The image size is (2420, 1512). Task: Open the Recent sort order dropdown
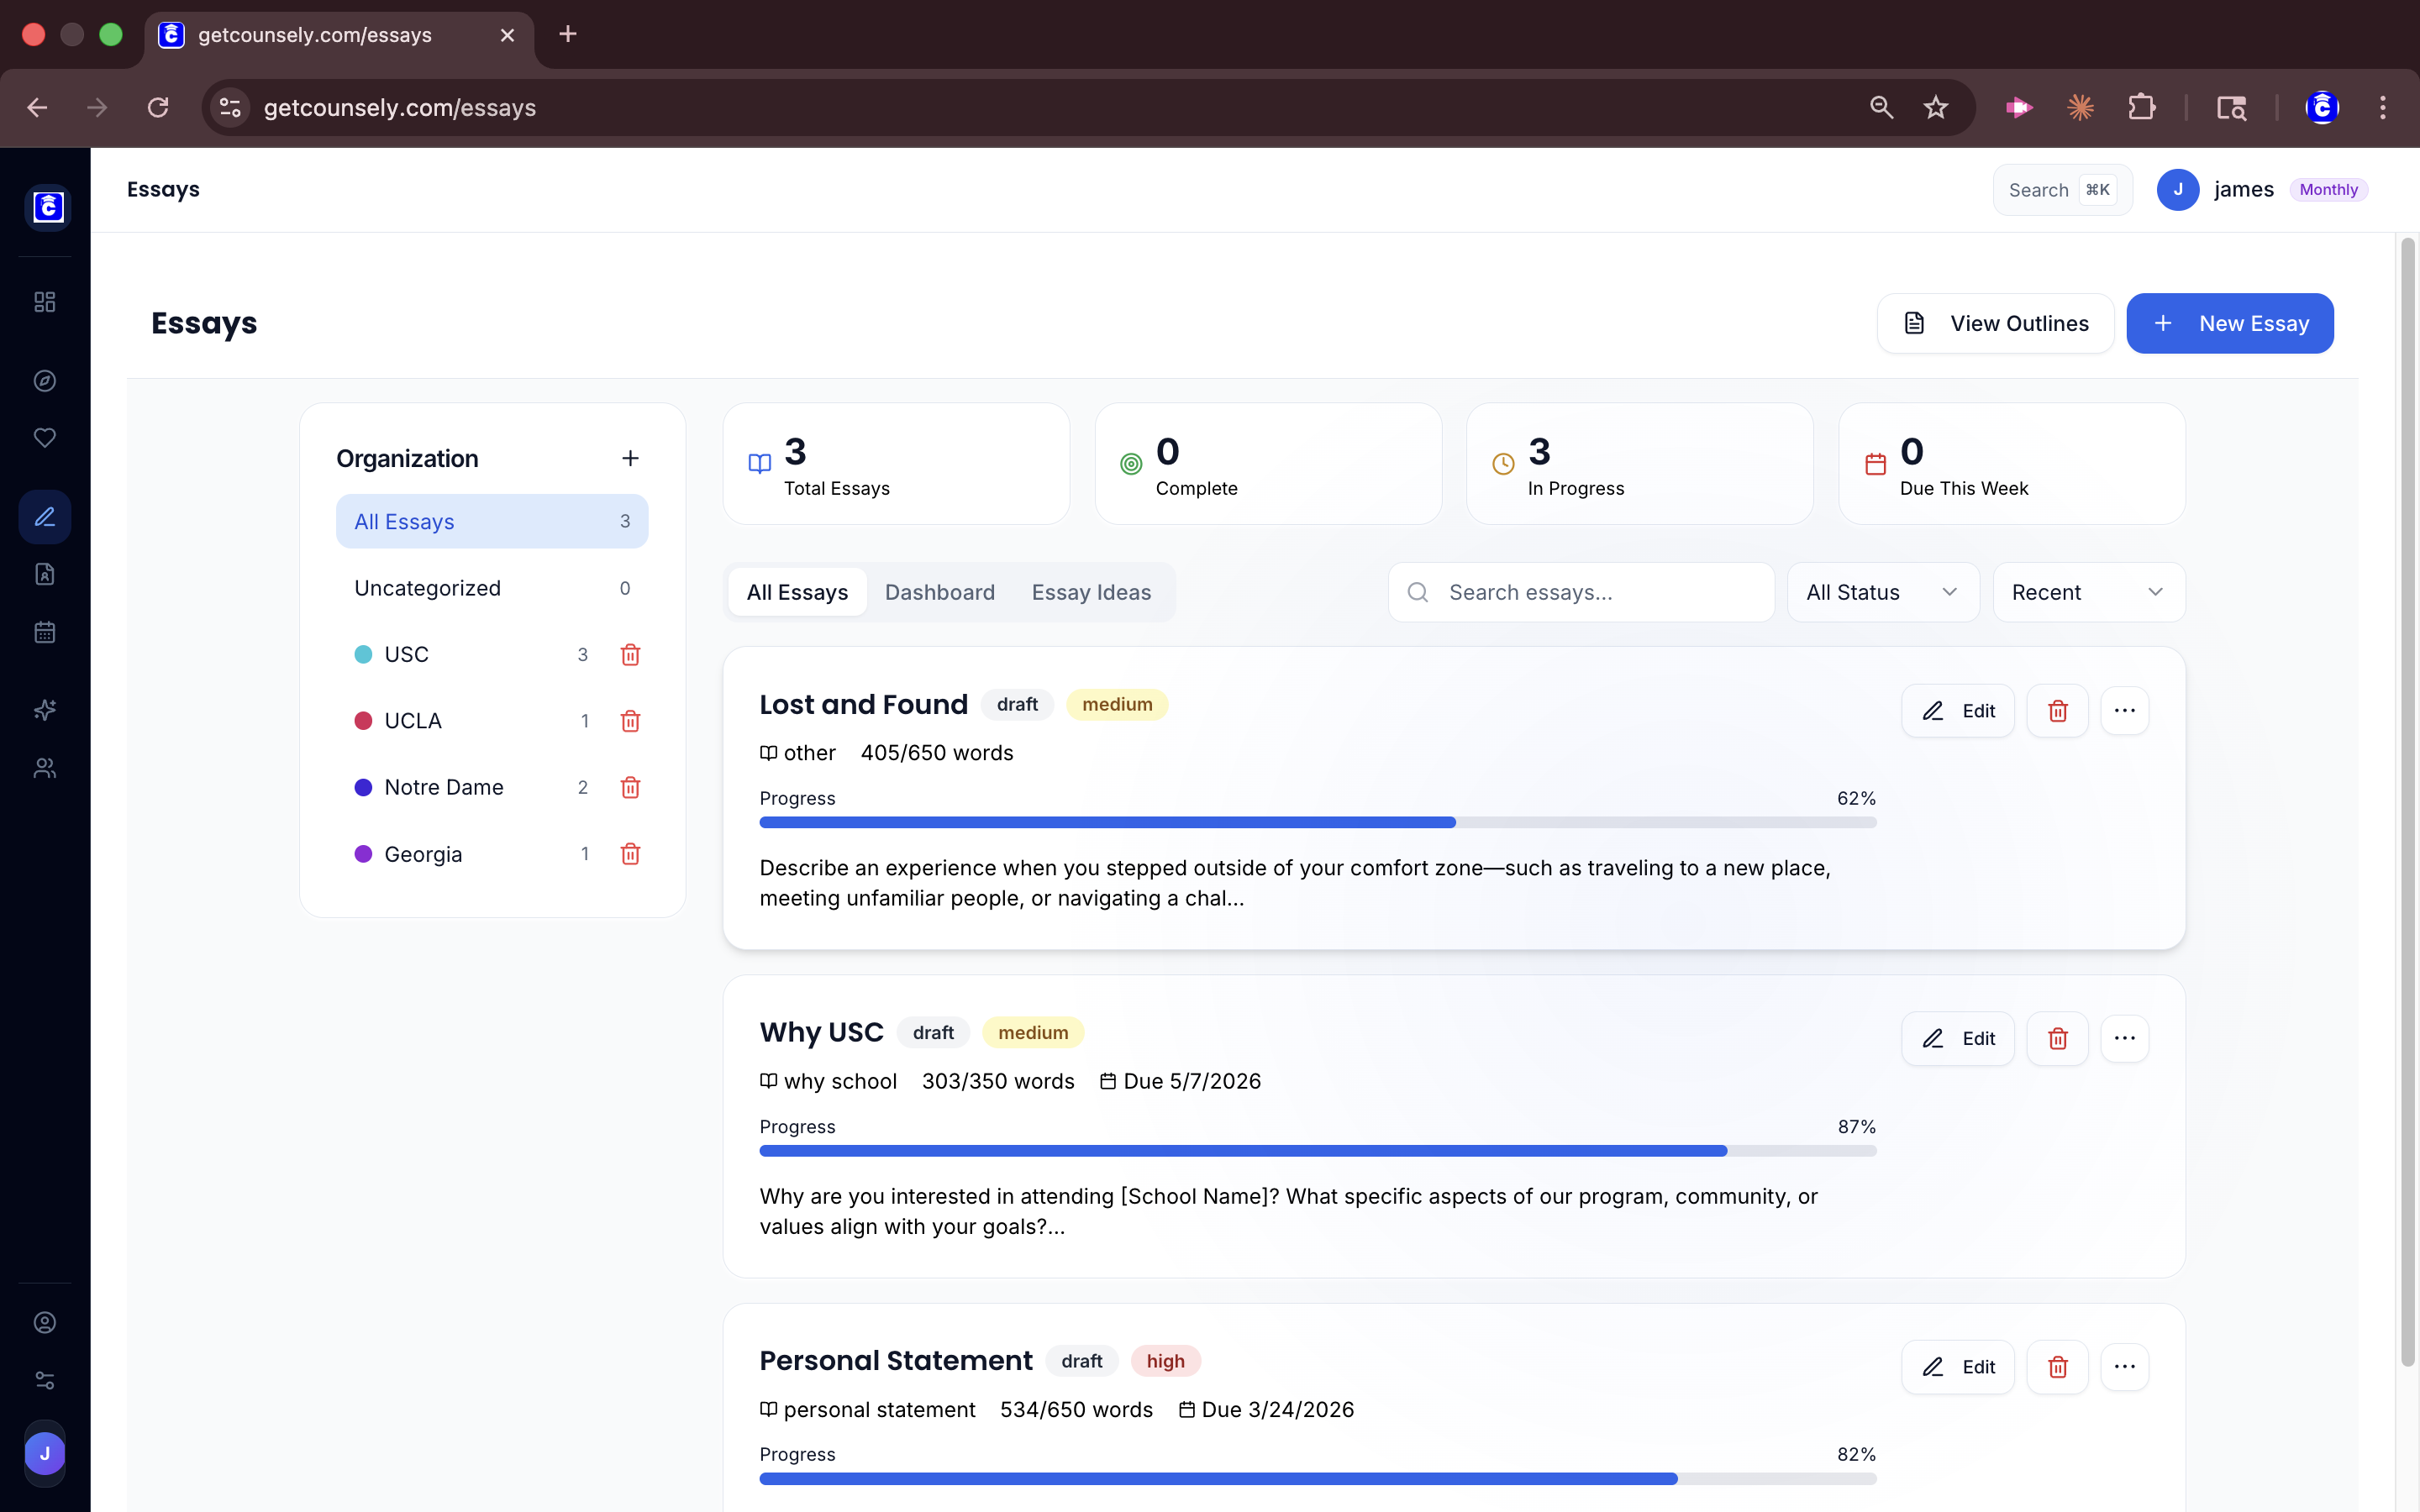pos(2087,591)
